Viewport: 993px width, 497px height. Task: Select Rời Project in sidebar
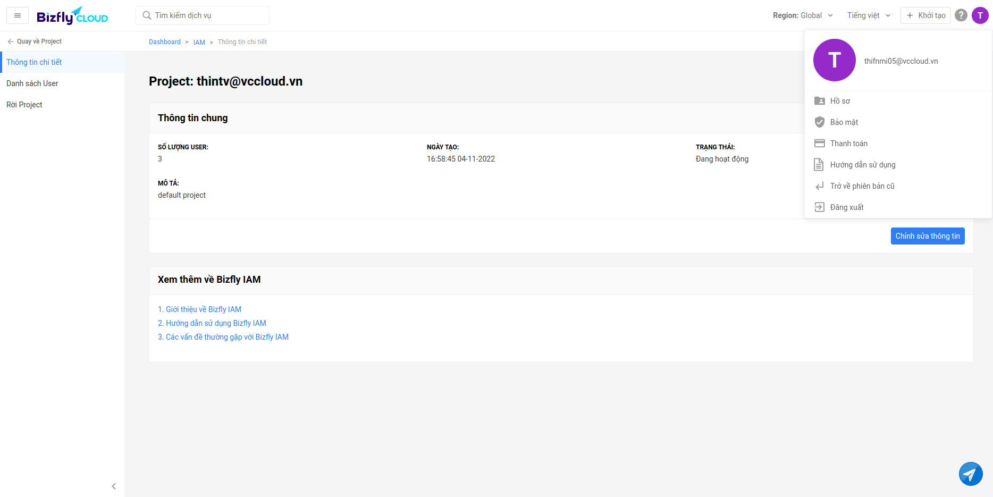click(x=24, y=105)
